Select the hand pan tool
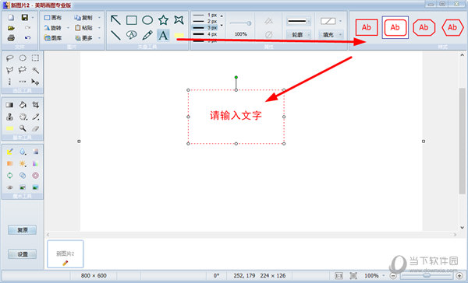 pyautogui.click(x=23, y=117)
